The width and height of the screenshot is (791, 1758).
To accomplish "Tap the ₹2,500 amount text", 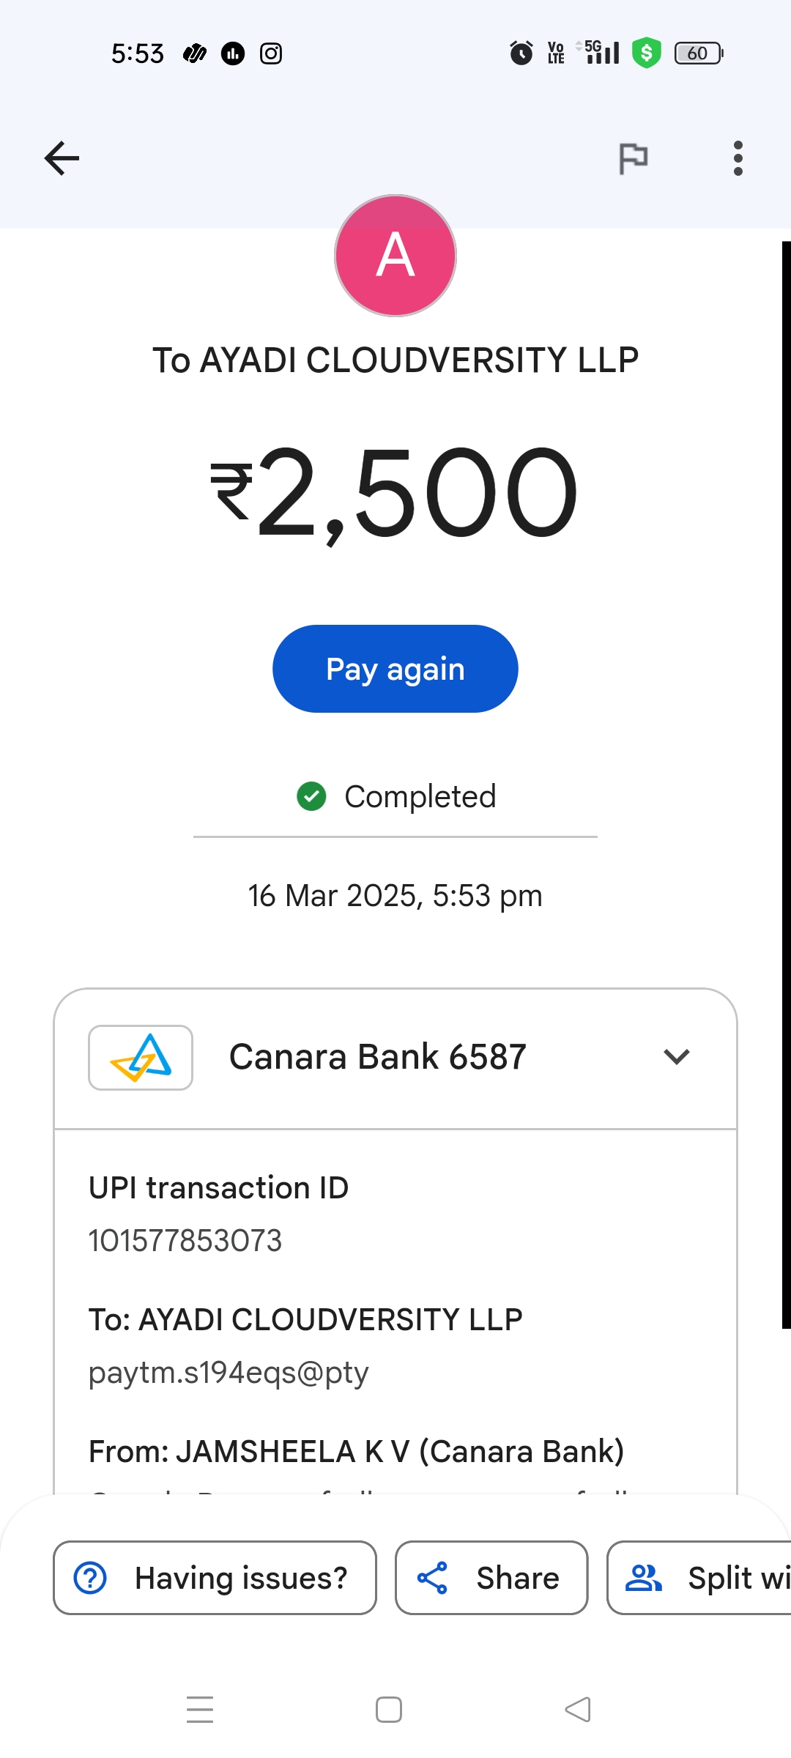I will 395,492.
